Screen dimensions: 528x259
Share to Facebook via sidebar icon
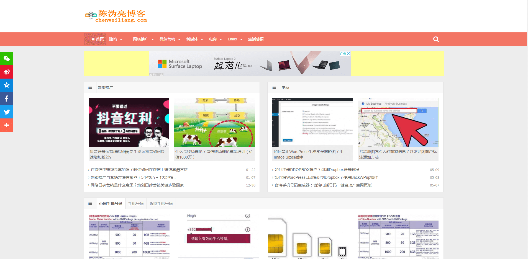coord(7,99)
